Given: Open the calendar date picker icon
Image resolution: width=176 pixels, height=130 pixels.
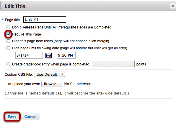Looking at the screenshot, I should [48, 56].
